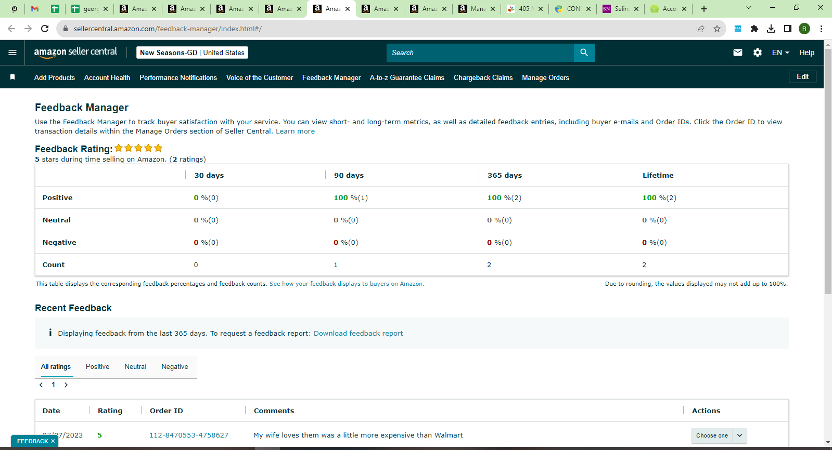832x450 pixels.
Task: Open the Help link
Action: click(x=807, y=52)
